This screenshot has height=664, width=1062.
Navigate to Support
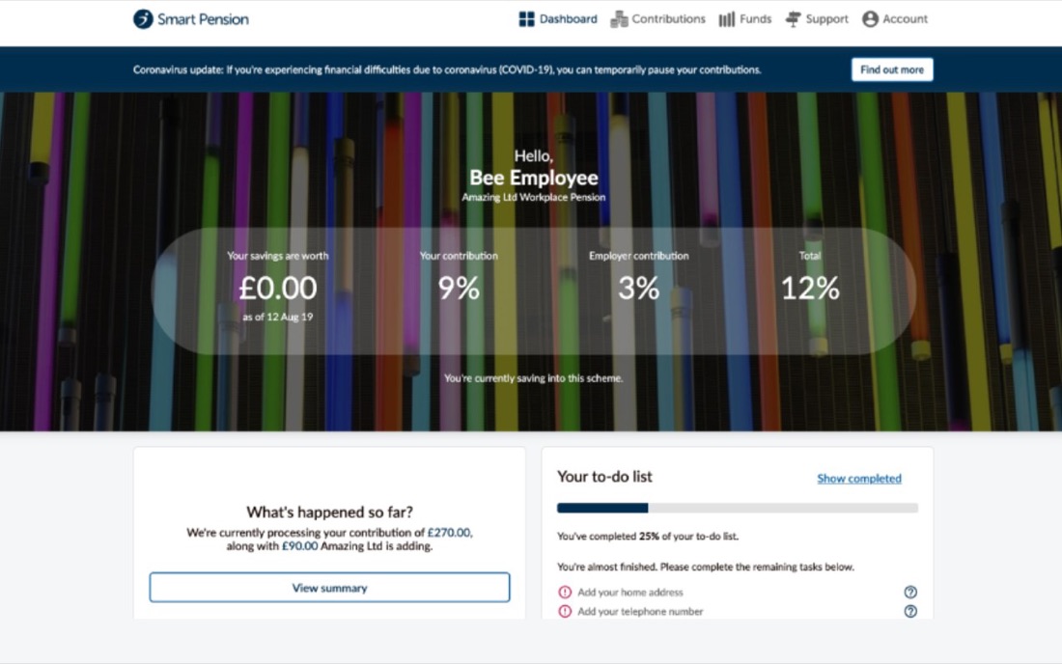coord(817,19)
